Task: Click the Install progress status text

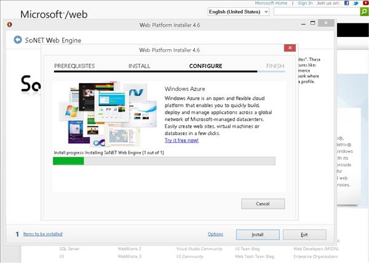Action: (109, 152)
